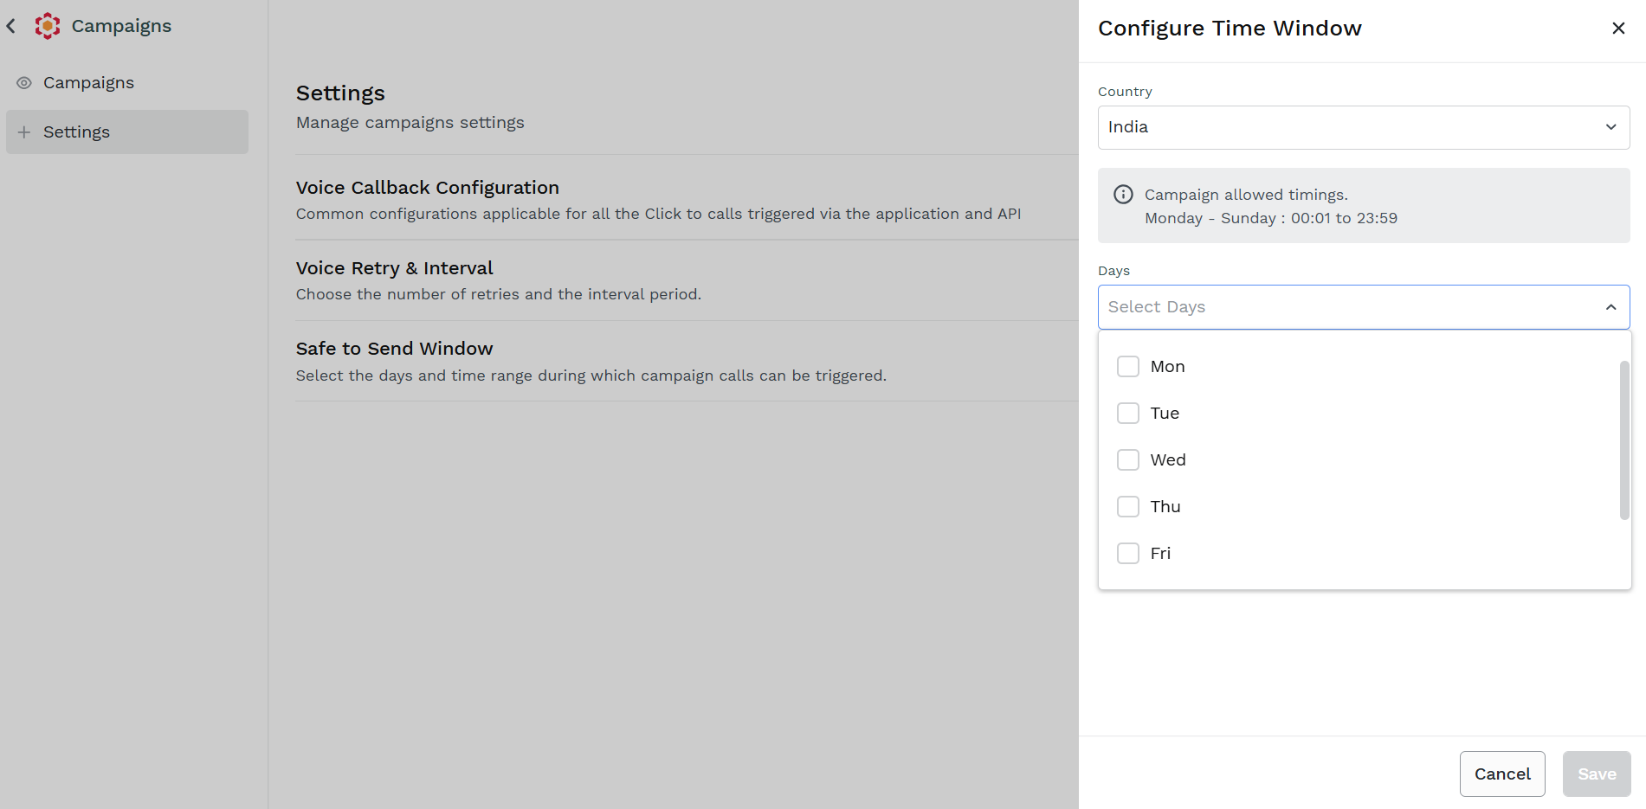The width and height of the screenshot is (1646, 809).
Task: Check the Fri option
Action: click(1128, 554)
